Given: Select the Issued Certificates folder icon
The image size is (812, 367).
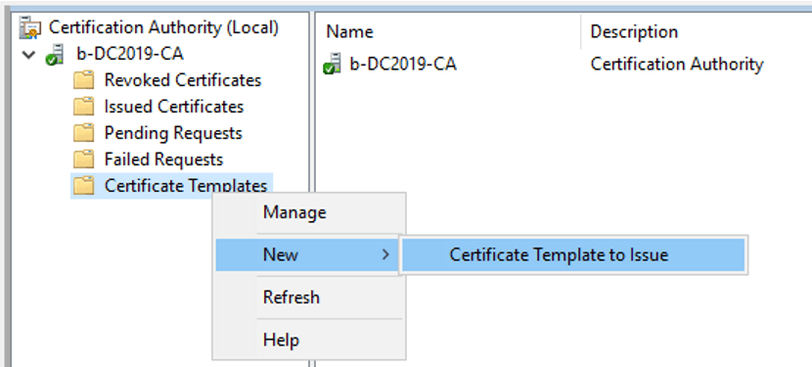Looking at the screenshot, I should 83,107.
